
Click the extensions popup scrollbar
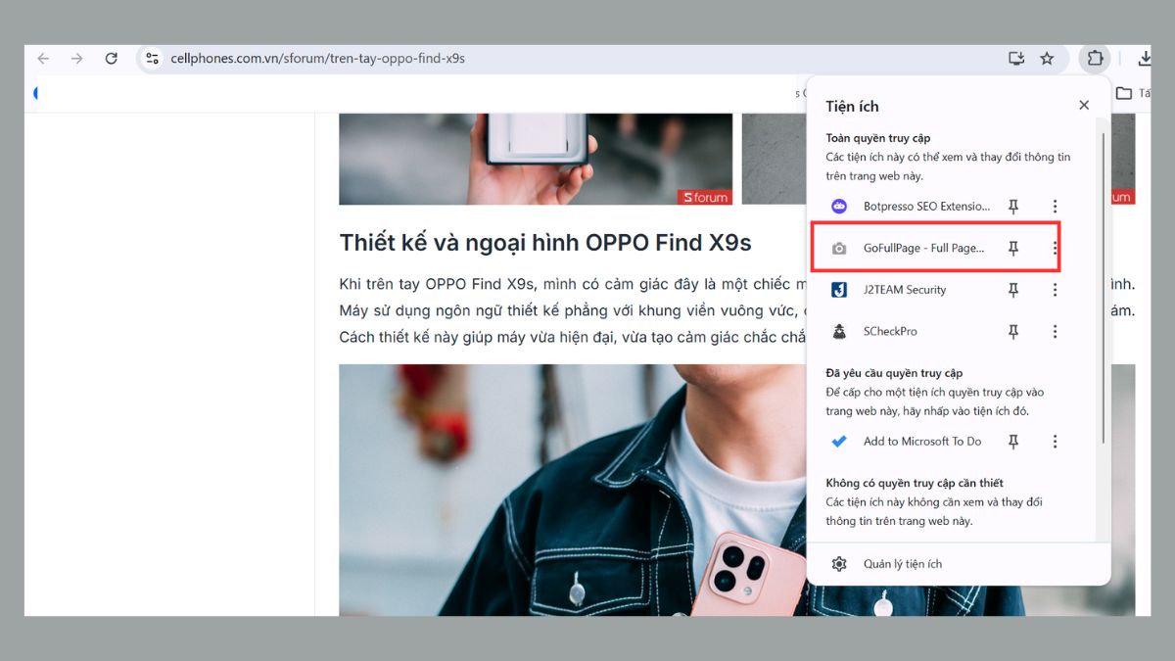[1104, 289]
